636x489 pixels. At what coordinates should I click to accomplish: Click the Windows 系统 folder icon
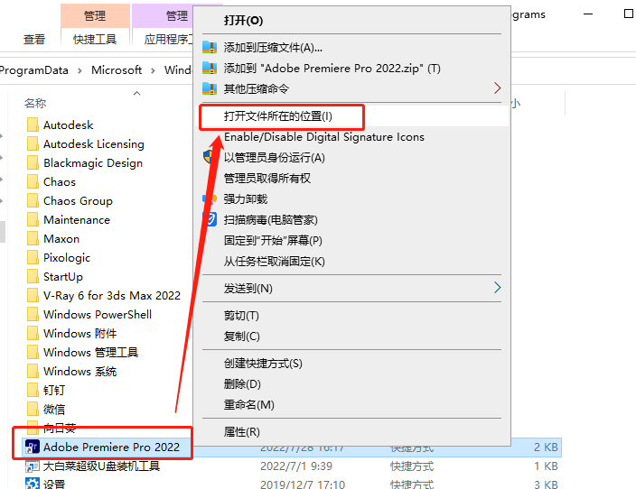[x=33, y=371]
